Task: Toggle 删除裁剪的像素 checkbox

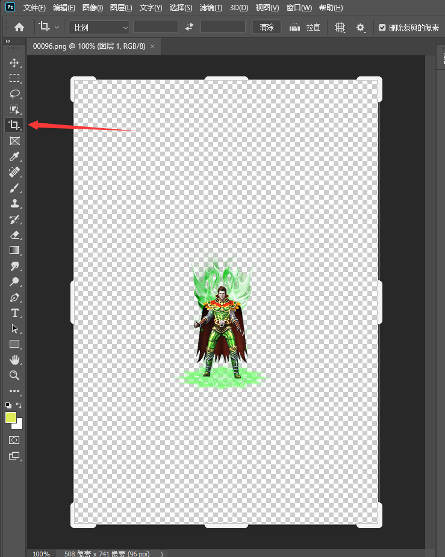Action: (x=382, y=28)
